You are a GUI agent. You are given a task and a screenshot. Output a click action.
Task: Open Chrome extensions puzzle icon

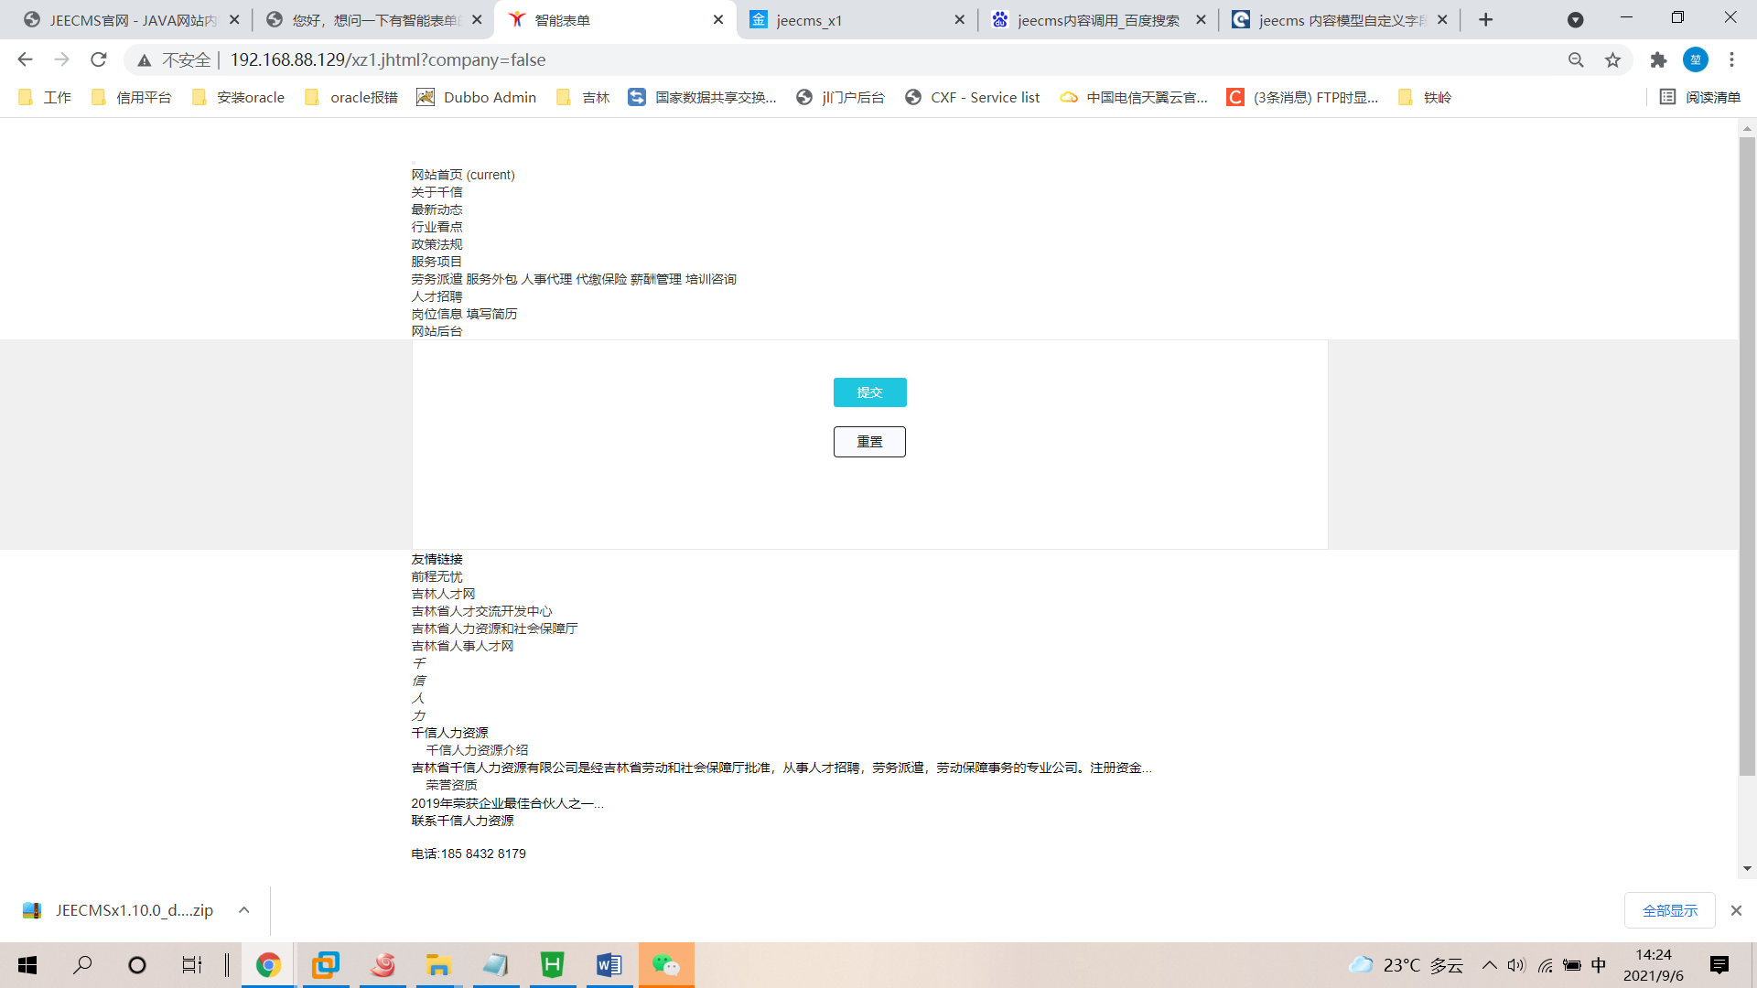pyautogui.click(x=1658, y=60)
